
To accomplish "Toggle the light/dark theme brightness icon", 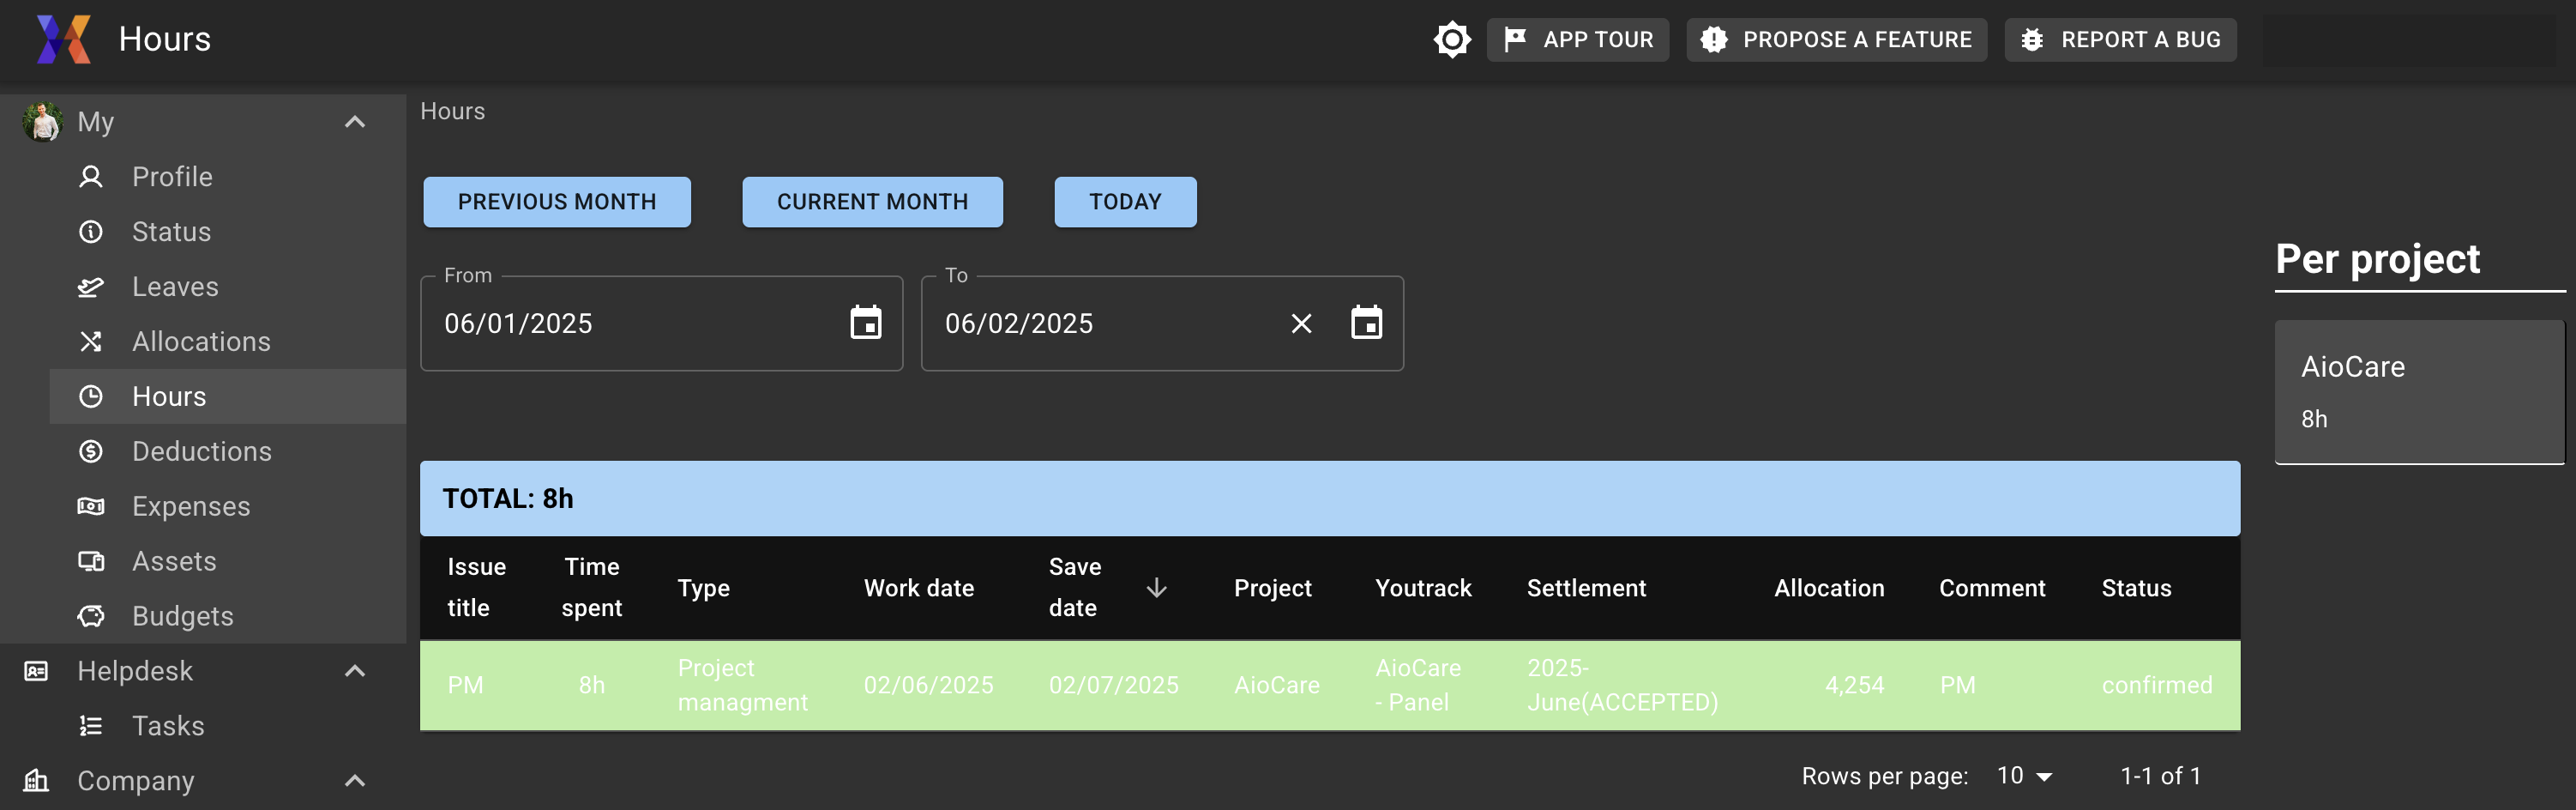I will tap(1451, 40).
